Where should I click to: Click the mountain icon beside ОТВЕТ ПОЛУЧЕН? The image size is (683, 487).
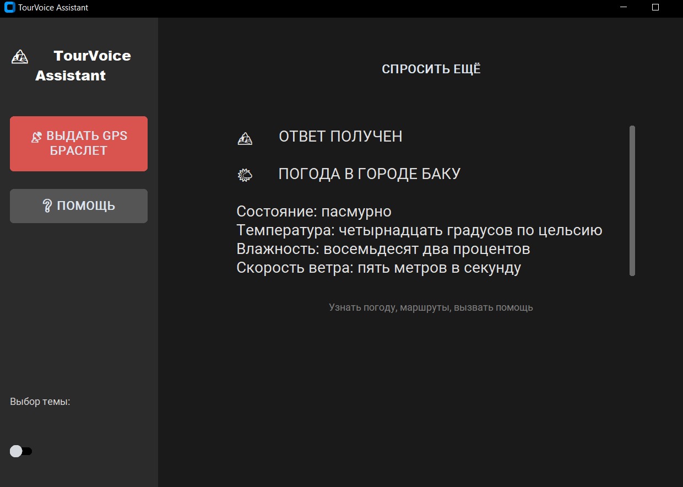245,138
